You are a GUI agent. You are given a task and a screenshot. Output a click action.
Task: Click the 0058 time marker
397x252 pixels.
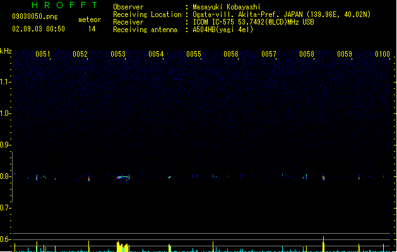click(307, 54)
